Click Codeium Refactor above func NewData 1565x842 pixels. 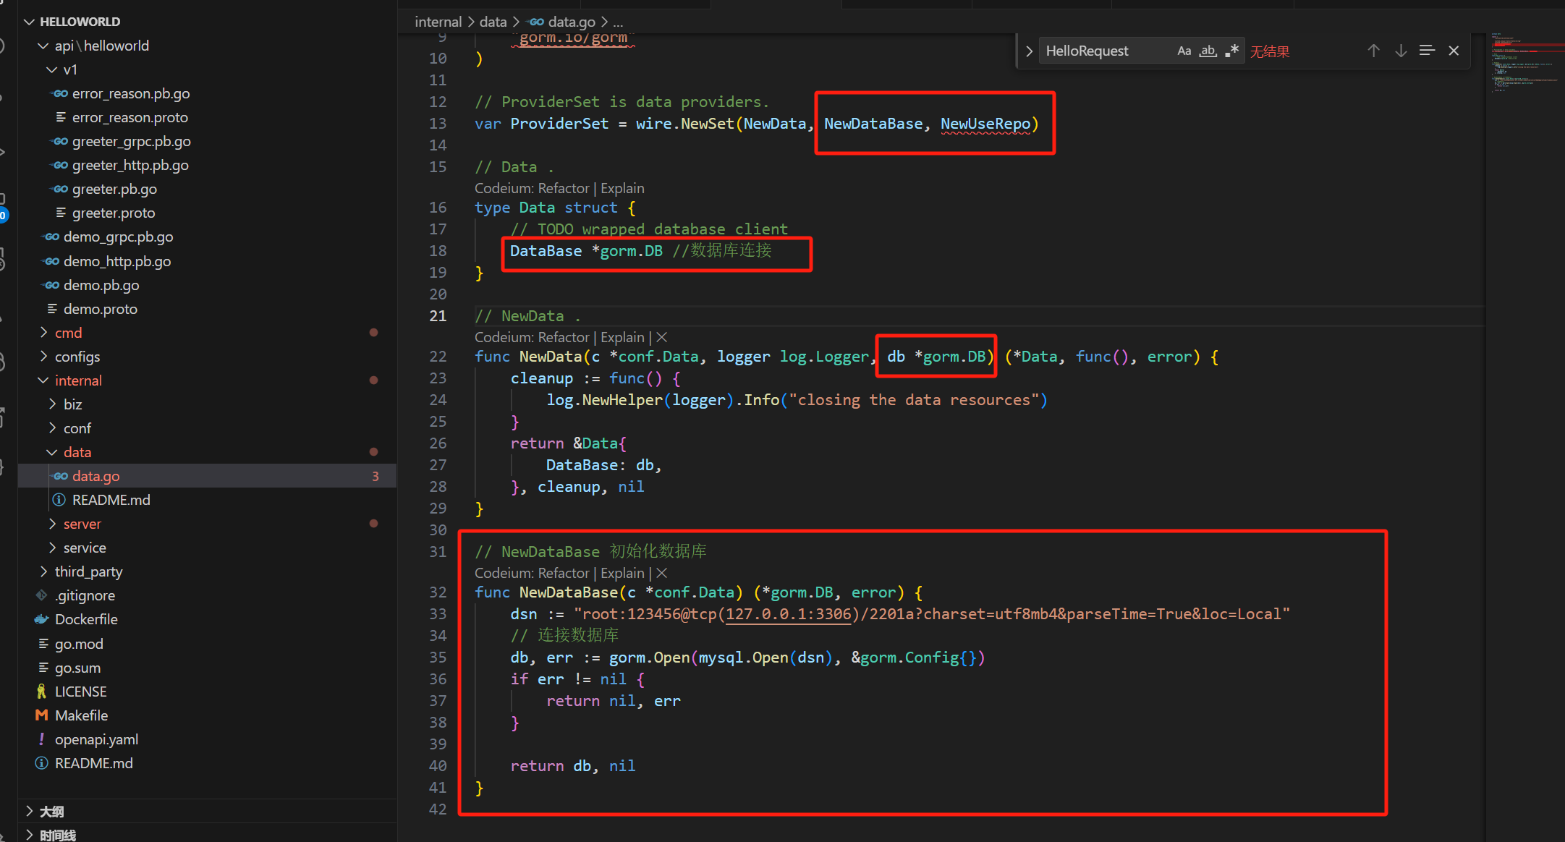pyautogui.click(x=563, y=337)
